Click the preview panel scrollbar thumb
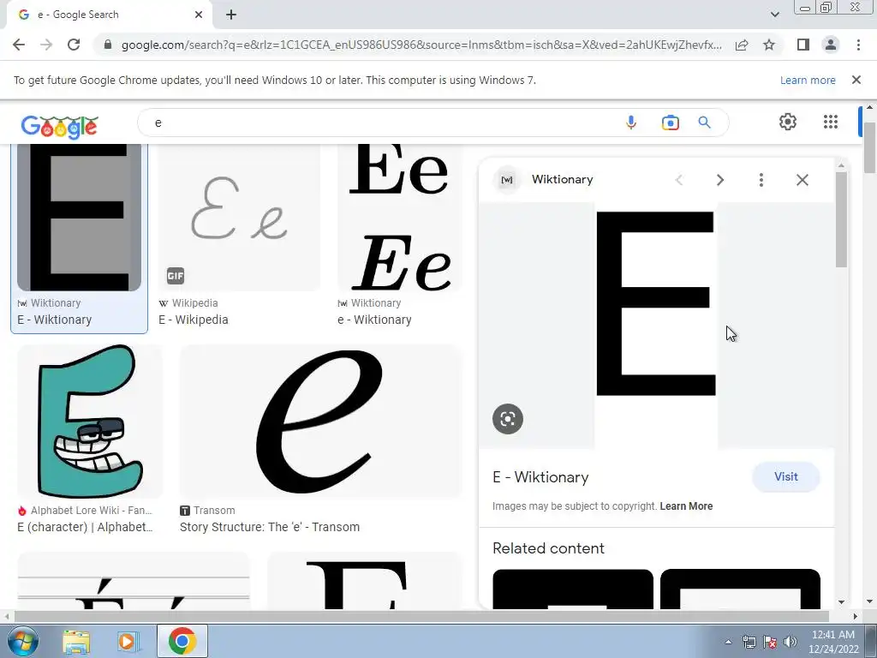 pos(841,219)
